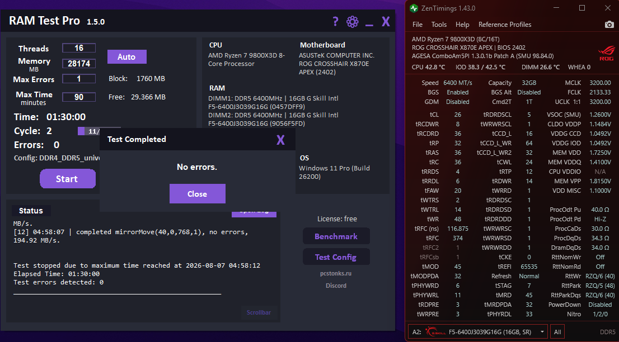This screenshot has height=342, width=619.
Task: Maximize the ZenTimings window
Action: point(582,8)
